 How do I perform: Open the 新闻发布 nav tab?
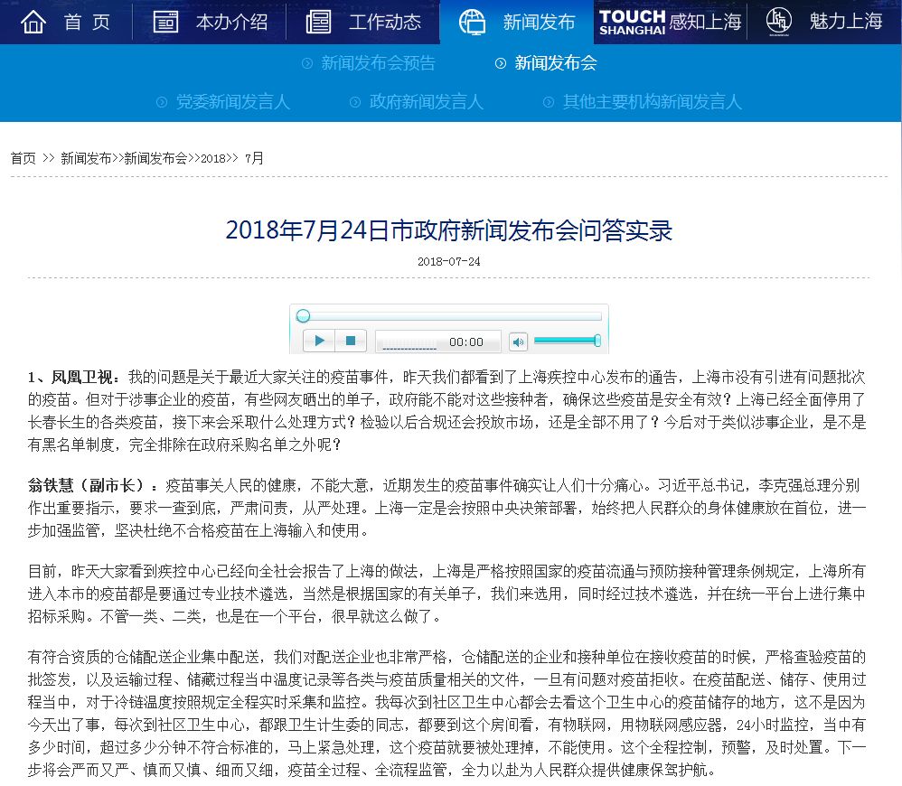click(x=517, y=22)
